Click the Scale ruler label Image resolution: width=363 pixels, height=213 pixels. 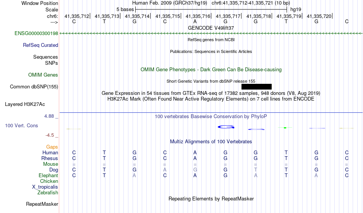pyautogui.click(x=52, y=10)
